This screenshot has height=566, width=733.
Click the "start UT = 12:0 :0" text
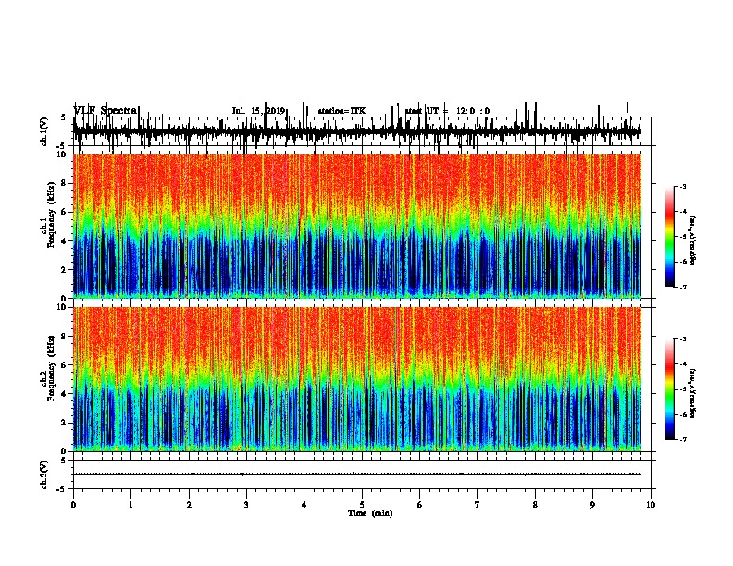click(x=447, y=111)
